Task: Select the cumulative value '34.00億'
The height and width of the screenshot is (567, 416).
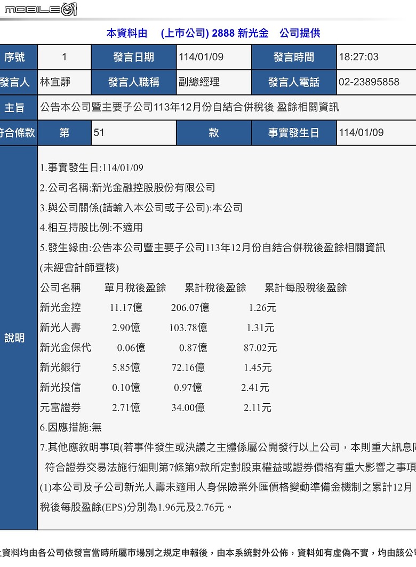Action: pos(188,408)
